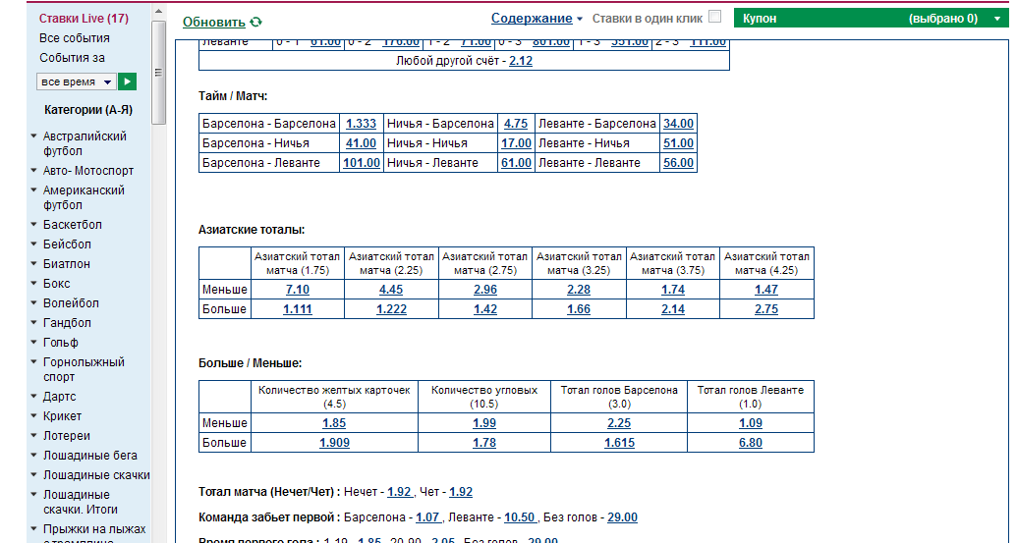Click odds 1.07 Барселона забьет первой
Screen dimensions: 1017x543
(x=427, y=517)
